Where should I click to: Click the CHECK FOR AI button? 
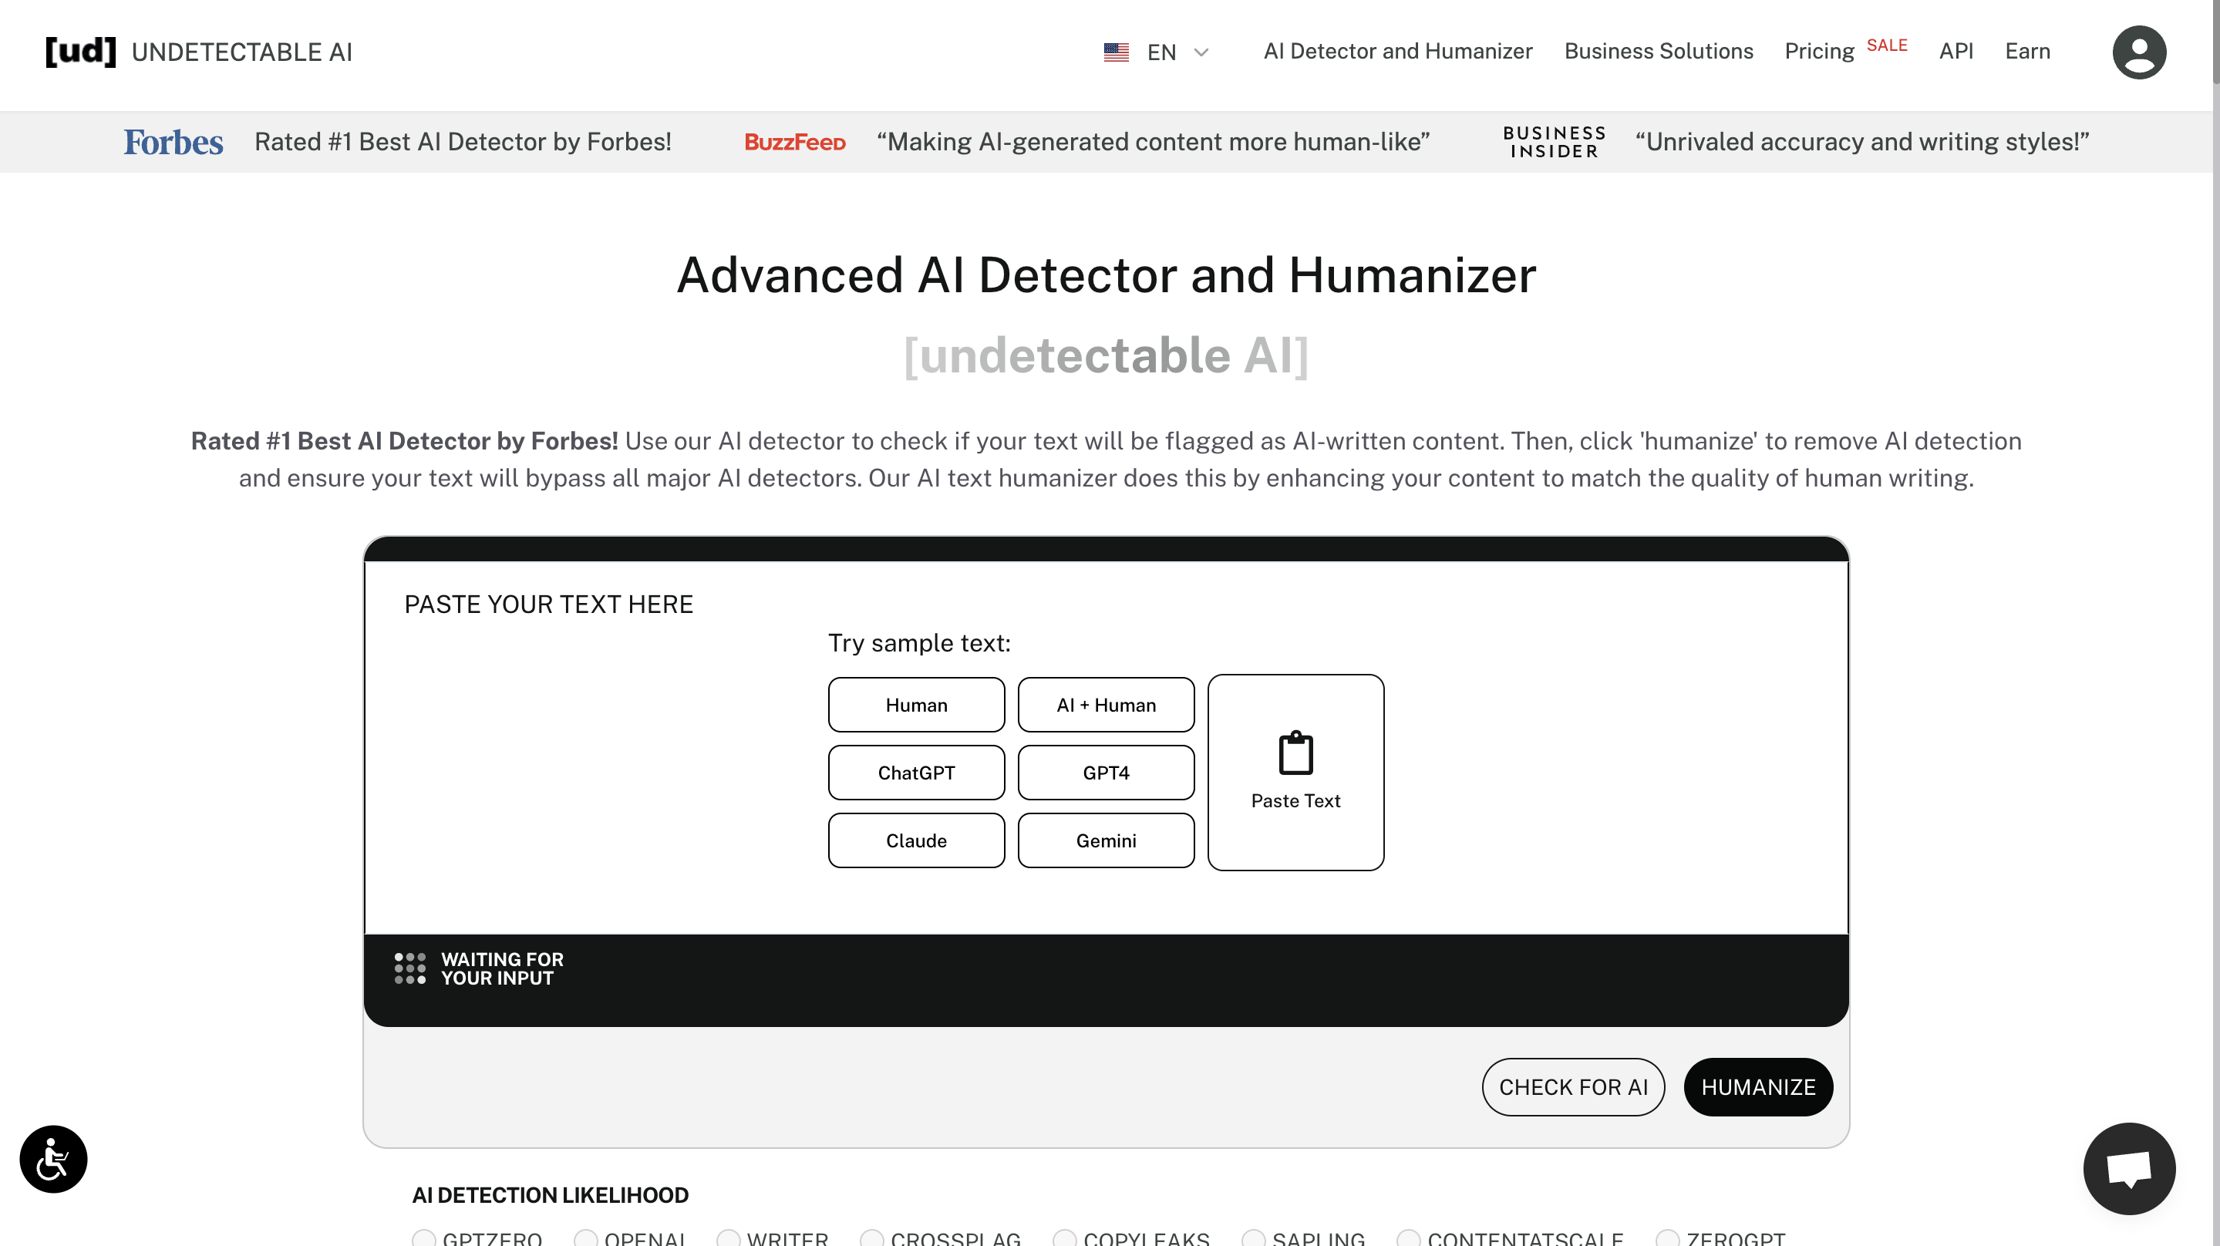1573,1087
